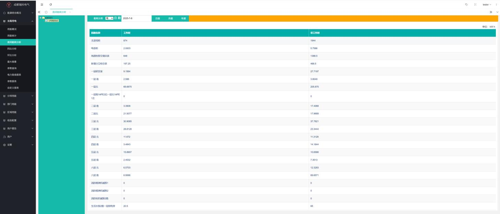500x214 pixels.
Task: Click the 年报 button
Action: coord(183,18)
